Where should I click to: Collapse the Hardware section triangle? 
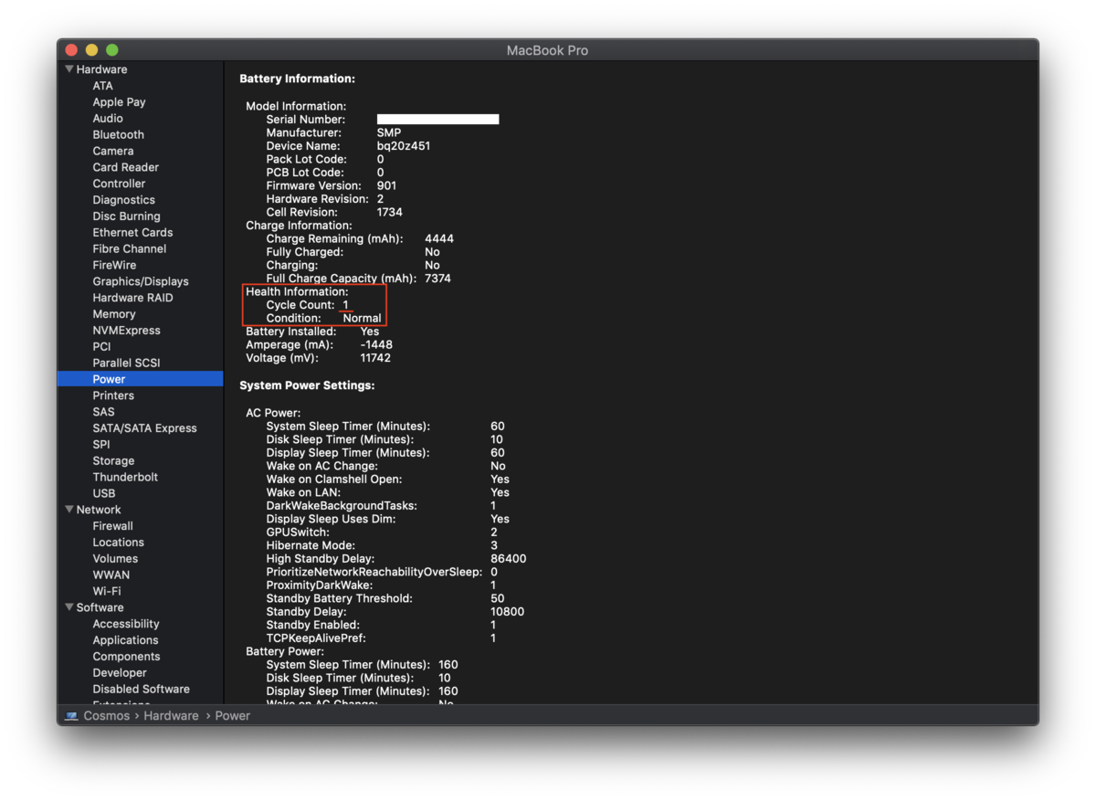click(x=68, y=69)
